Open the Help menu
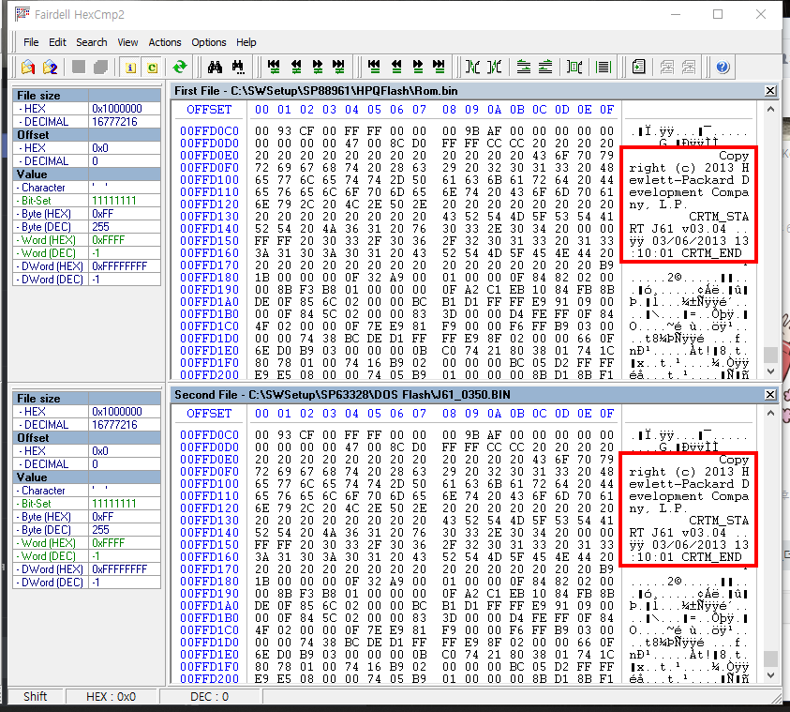Viewport: 790px width, 712px height. tap(246, 42)
